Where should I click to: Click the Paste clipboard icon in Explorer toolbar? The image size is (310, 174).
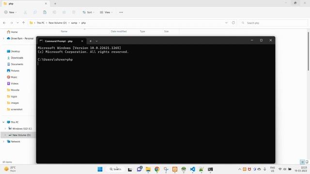pos(45,12)
